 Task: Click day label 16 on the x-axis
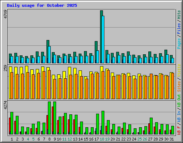pos(91,139)
